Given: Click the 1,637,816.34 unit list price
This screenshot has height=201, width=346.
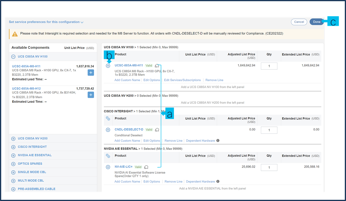Looking at the screenshot, I should click(x=85, y=66).
